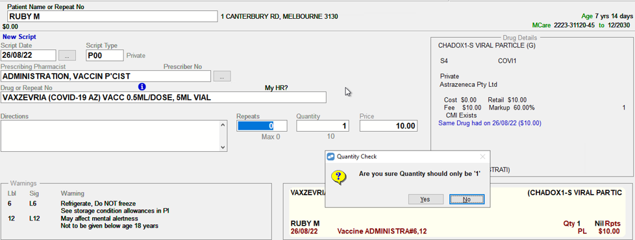Click 'Astrazeneca Pty Ltd' manufacturer text

[x=468, y=84]
